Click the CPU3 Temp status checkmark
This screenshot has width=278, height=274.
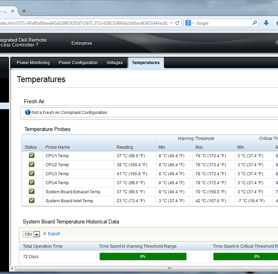(32, 173)
